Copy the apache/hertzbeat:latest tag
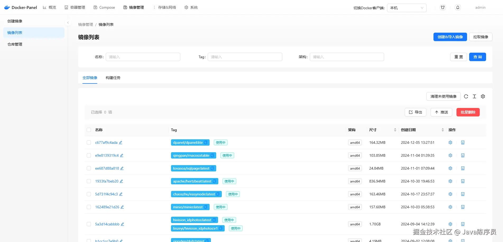Image resolution: width=503 pixels, height=242 pixels. point(214,181)
